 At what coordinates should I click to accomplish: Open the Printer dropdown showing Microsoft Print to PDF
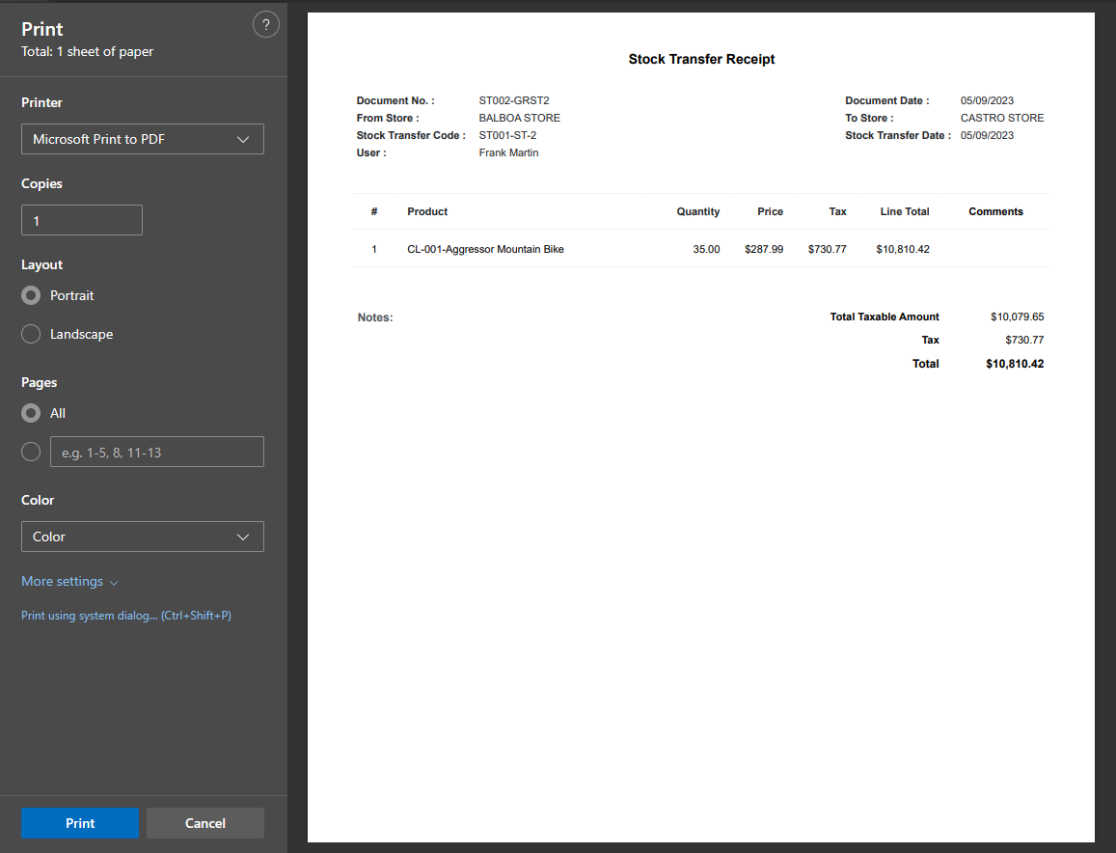click(x=143, y=139)
